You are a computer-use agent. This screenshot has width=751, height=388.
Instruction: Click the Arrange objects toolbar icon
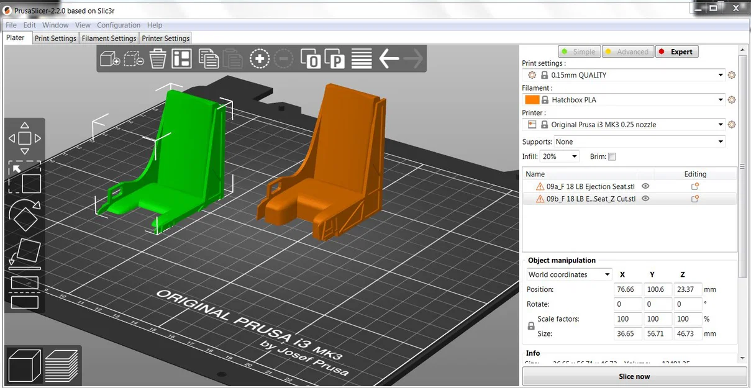pos(182,59)
